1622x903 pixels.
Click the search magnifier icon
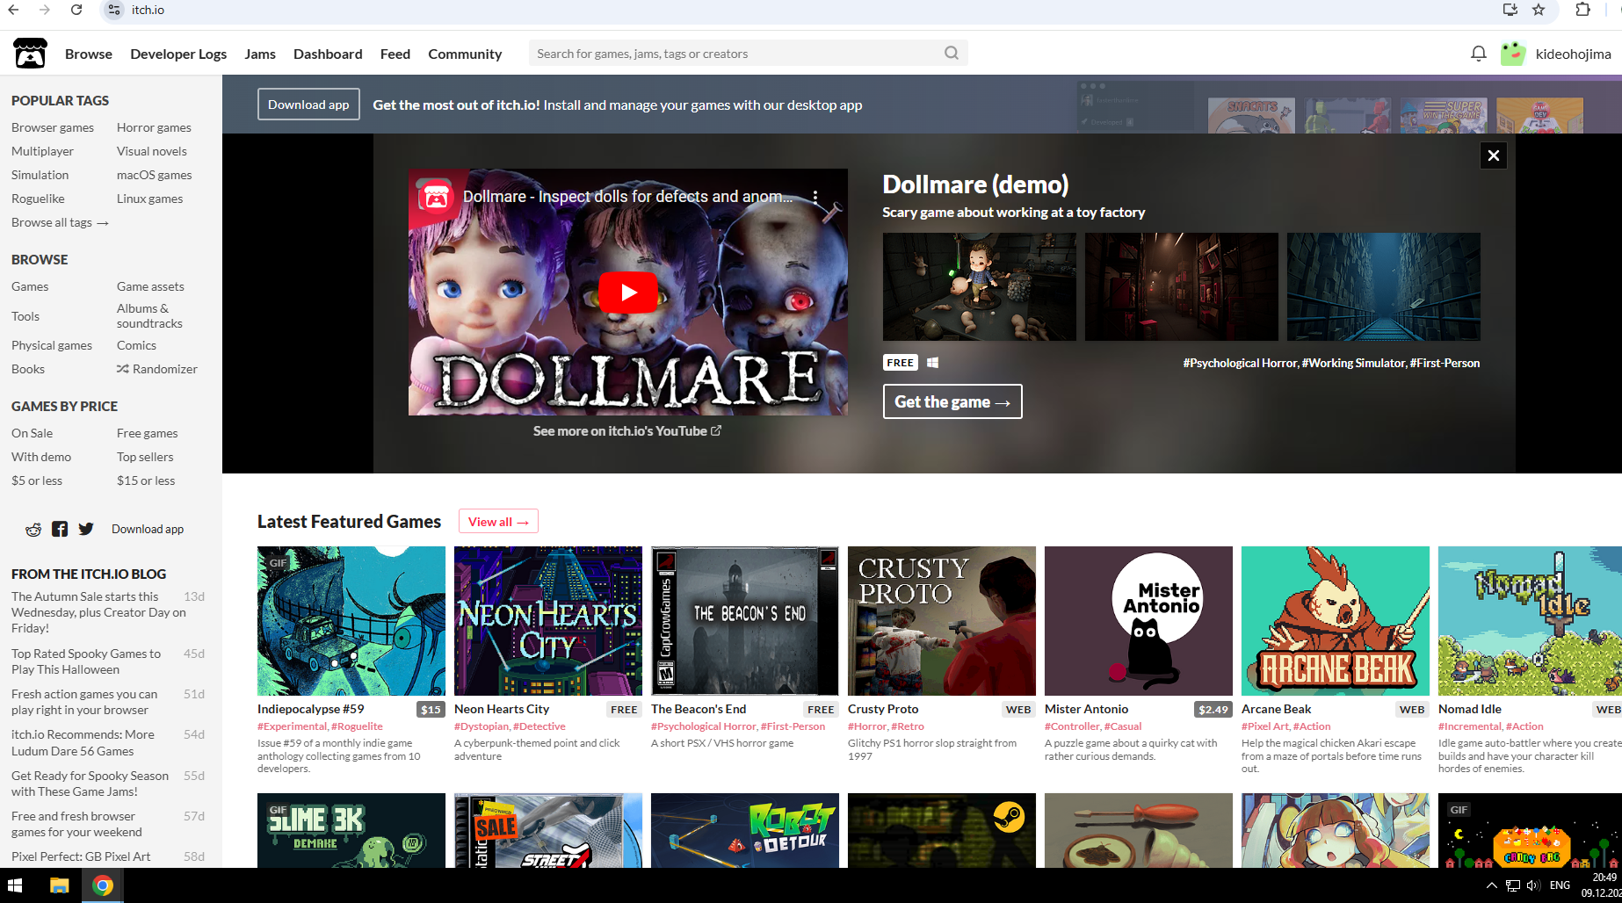coord(952,53)
